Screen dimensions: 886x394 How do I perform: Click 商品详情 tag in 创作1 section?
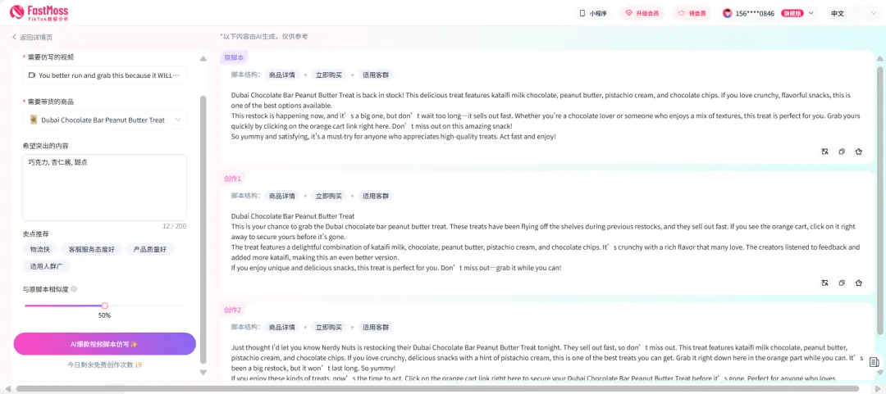pyautogui.click(x=281, y=196)
